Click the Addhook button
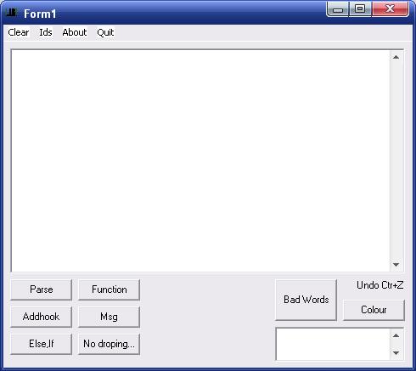Screen dimensions: 416x371 42,317
